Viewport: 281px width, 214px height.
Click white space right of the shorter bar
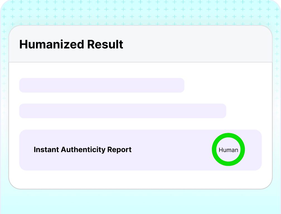coord(227,85)
